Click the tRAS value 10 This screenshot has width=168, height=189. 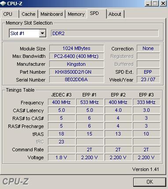pyautogui.click(x=146, y=134)
